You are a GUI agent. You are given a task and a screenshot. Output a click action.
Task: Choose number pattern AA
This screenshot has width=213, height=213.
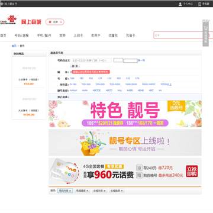click(x=160, y=91)
